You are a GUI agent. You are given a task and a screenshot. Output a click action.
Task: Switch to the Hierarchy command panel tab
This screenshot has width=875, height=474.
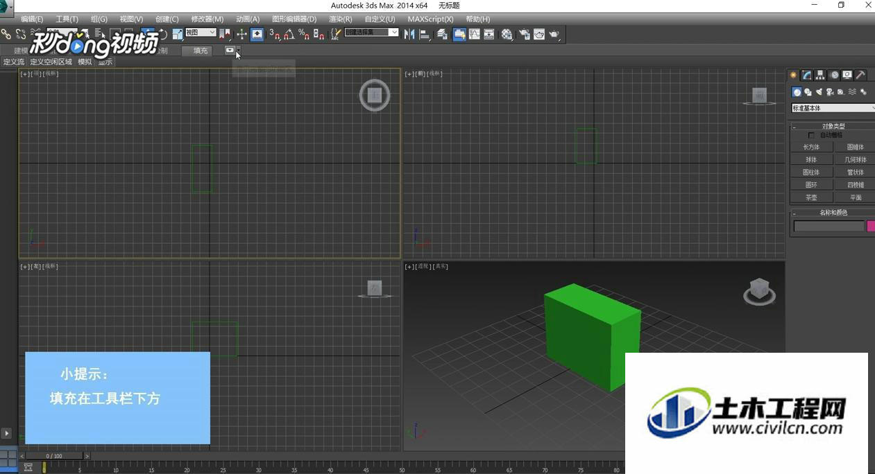820,75
